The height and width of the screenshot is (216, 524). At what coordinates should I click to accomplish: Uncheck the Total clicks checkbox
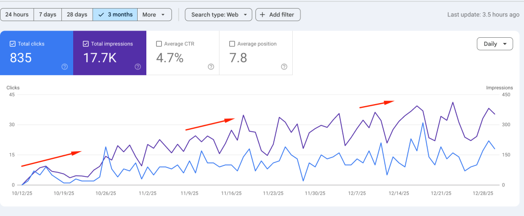tap(13, 44)
